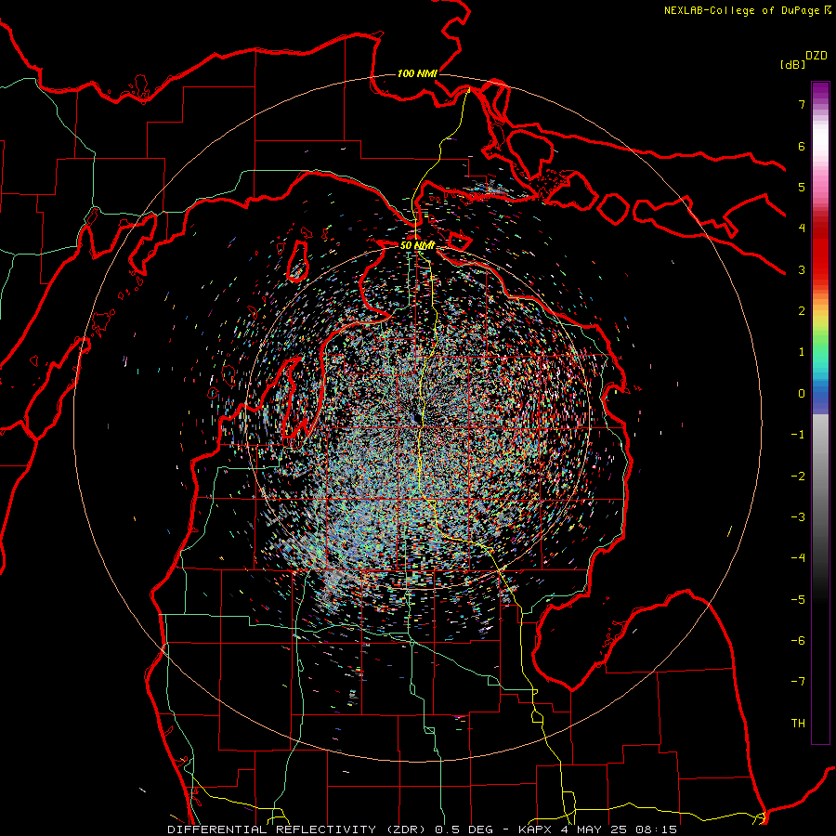This screenshot has width=836, height=836.
Task: Click the 100 NMI range ring label
Action: [417, 73]
